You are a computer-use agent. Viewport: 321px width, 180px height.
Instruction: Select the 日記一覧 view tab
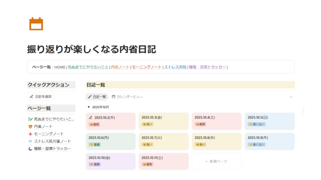click(x=97, y=97)
